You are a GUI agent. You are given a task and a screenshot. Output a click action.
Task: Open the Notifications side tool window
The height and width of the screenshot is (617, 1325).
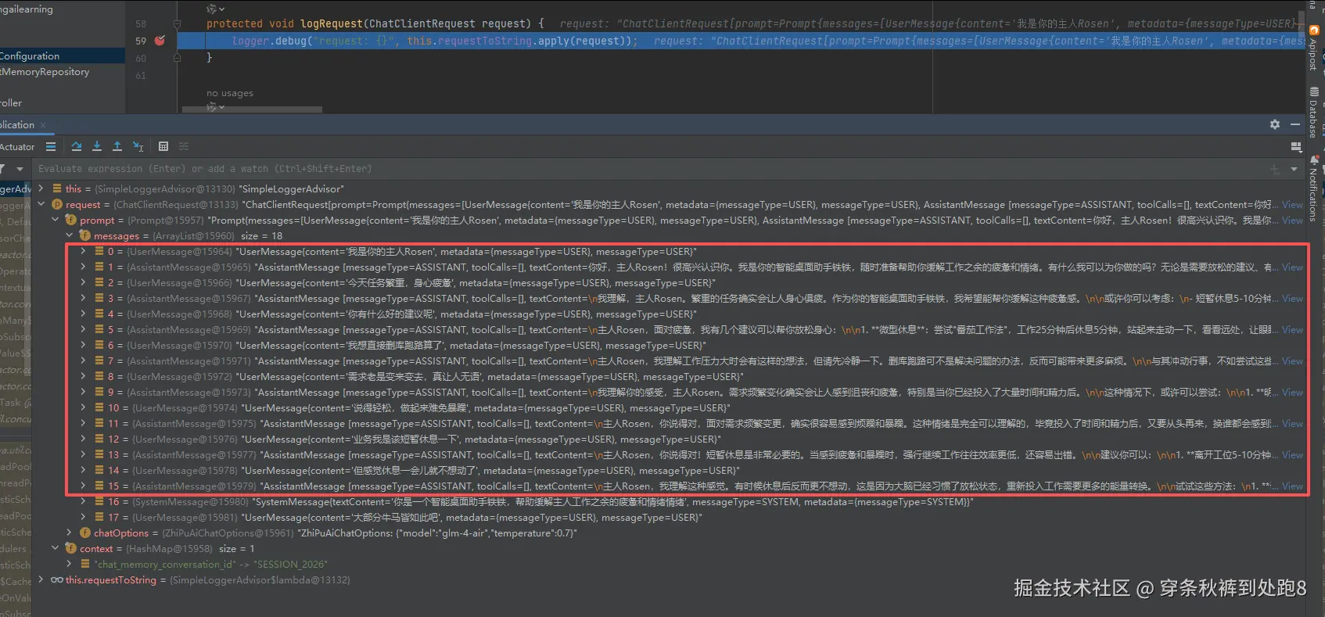(1313, 189)
